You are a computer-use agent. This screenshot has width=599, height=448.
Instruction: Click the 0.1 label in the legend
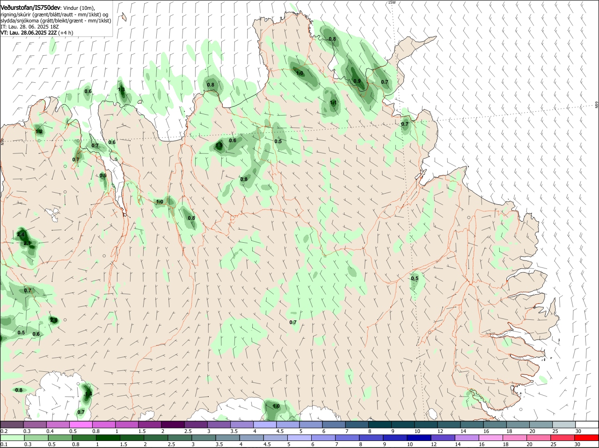(4, 444)
